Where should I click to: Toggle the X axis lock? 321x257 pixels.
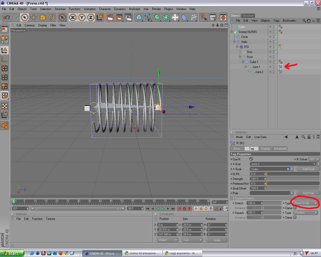point(73,17)
